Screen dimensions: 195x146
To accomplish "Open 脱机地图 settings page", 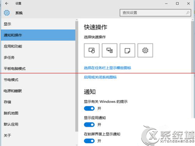I will [38, 113].
